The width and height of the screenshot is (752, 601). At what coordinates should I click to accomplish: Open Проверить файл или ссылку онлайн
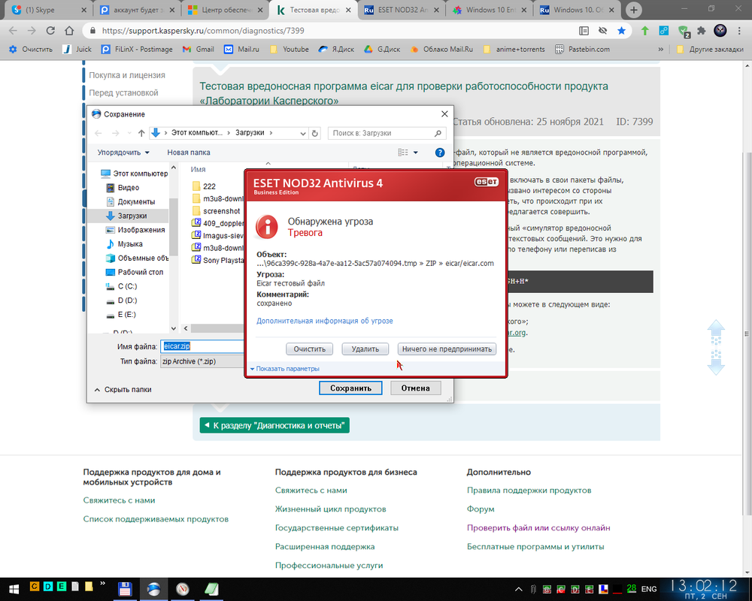click(x=538, y=527)
